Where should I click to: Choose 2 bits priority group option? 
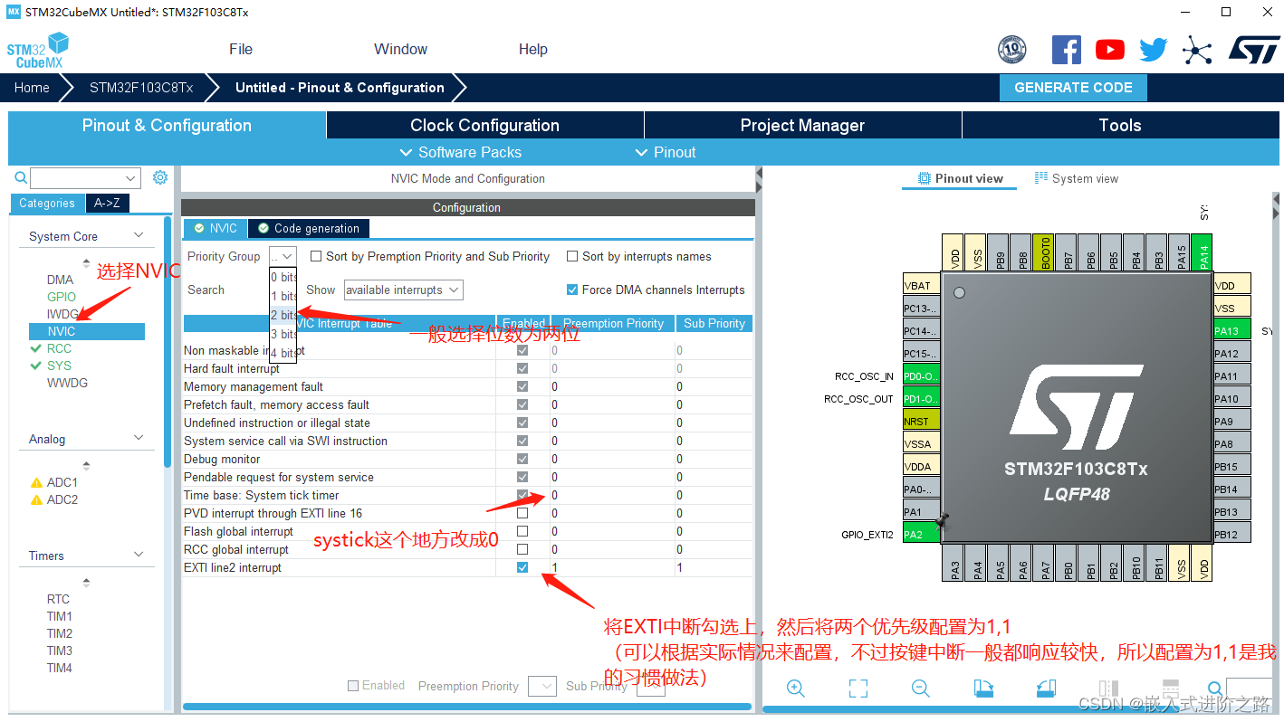[283, 315]
